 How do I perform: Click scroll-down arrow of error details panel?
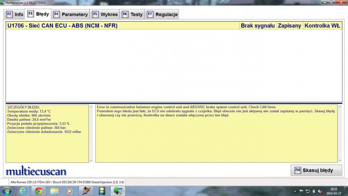(x=91, y=160)
